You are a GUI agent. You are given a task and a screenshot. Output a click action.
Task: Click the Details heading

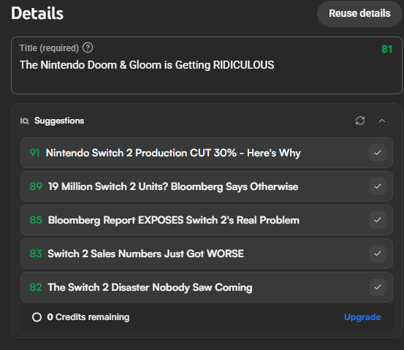tap(37, 13)
